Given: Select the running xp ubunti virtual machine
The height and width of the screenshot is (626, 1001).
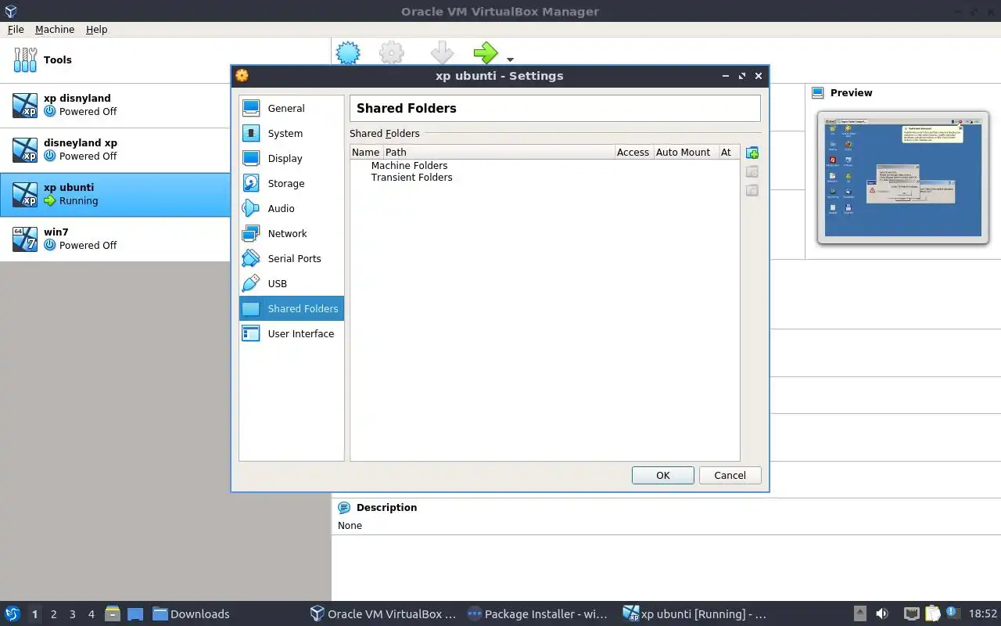Looking at the screenshot, I should [116, 194].
